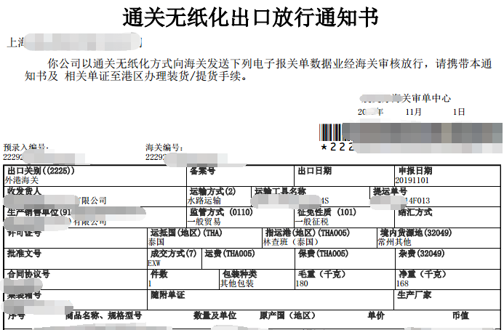Click the 保费(THA005) label
Viewport: 504px width, 330px height.
[x=323, y=254]
